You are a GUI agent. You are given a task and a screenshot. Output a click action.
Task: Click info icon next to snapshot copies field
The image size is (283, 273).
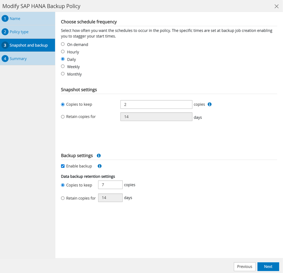(209, 104)
